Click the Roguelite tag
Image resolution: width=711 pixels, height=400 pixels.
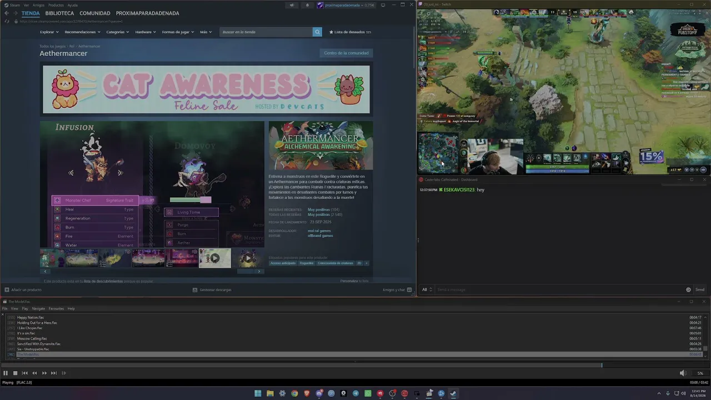(307, 263)
